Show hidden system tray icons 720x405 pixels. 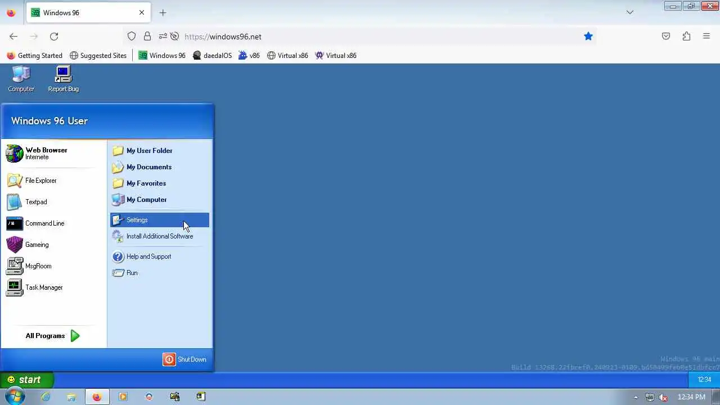636,397
